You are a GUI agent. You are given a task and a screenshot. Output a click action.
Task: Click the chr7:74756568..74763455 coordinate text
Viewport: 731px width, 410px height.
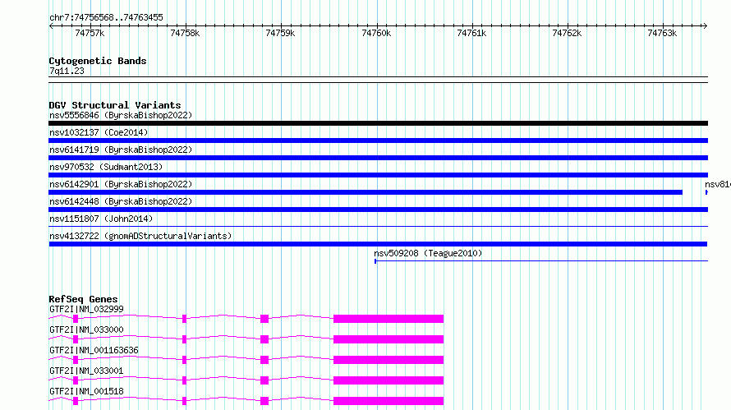pos(106,18)
